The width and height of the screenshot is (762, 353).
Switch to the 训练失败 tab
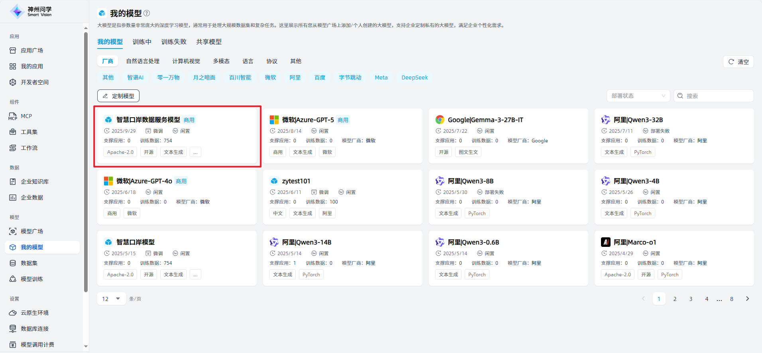[x=174, y=42]
